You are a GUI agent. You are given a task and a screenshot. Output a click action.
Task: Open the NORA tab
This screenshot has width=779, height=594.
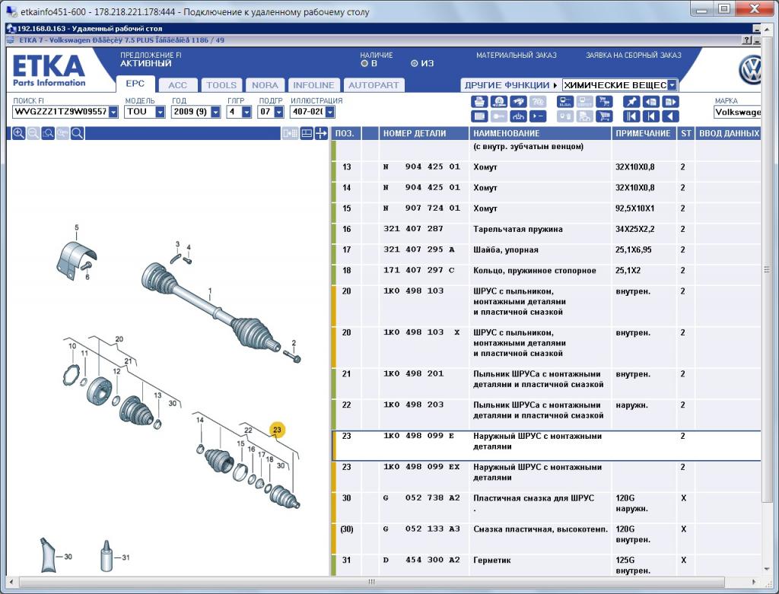(x=265, y=85)
